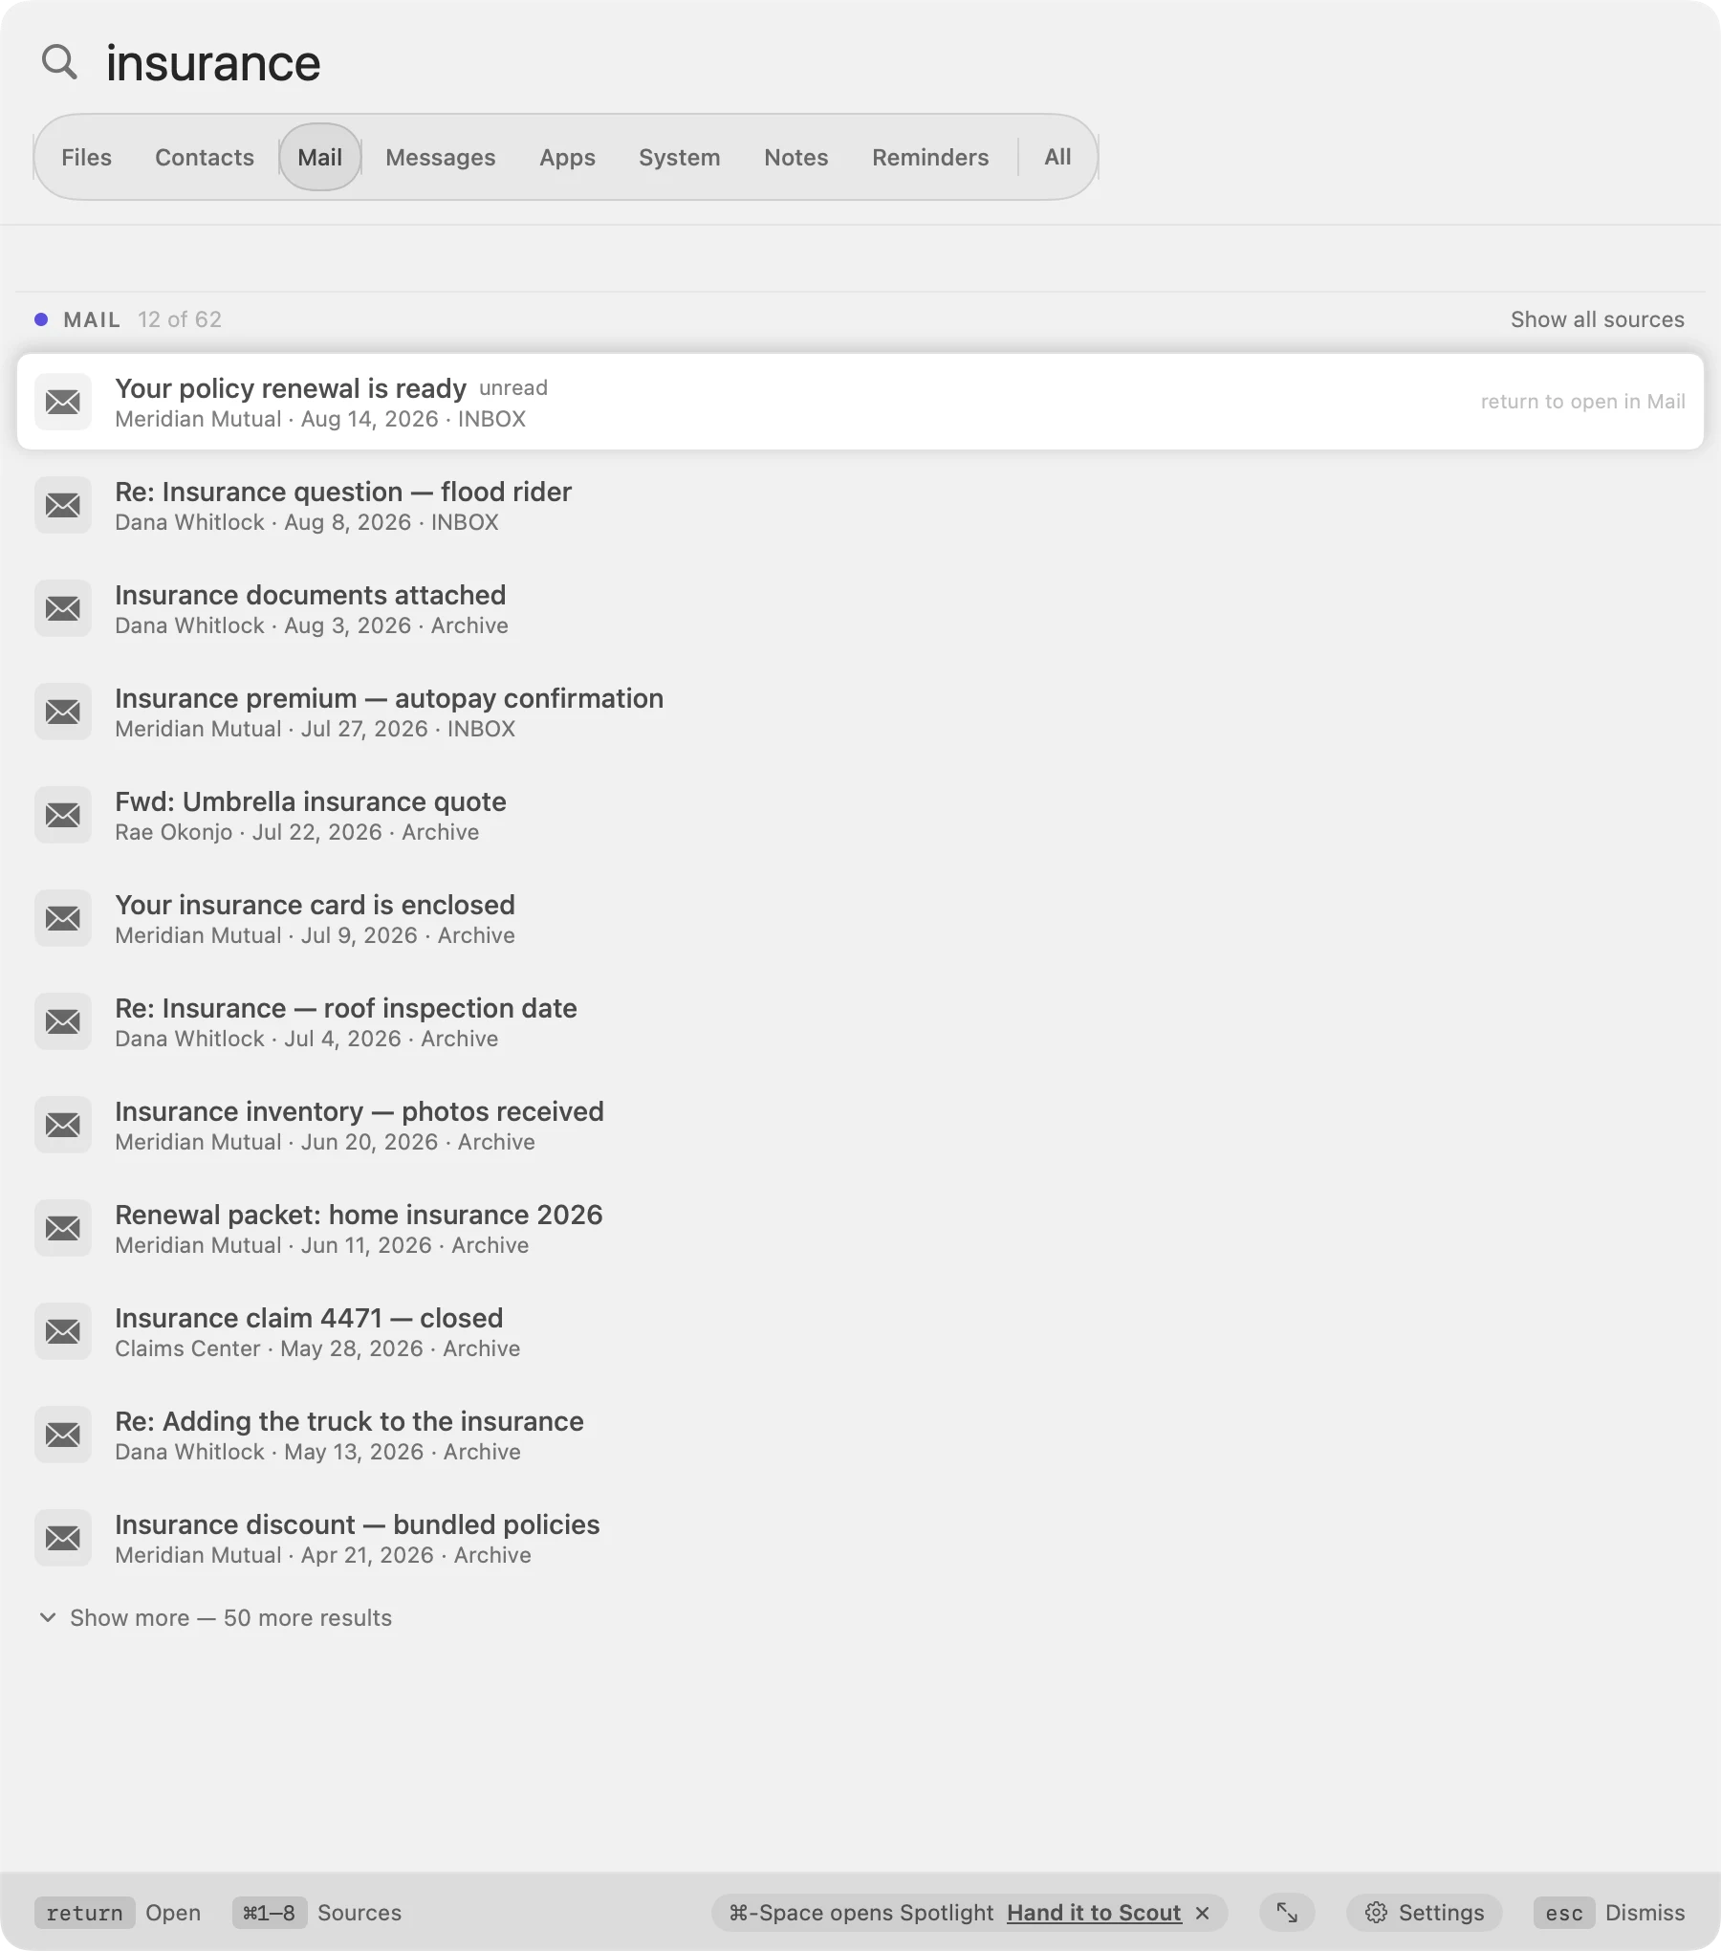
Task: Click the search magnifier icon
Action: [x=59, y=62]
